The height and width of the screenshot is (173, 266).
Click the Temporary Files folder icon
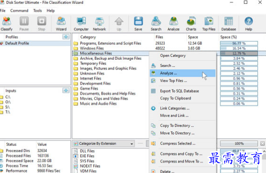[x=76, y=63]
